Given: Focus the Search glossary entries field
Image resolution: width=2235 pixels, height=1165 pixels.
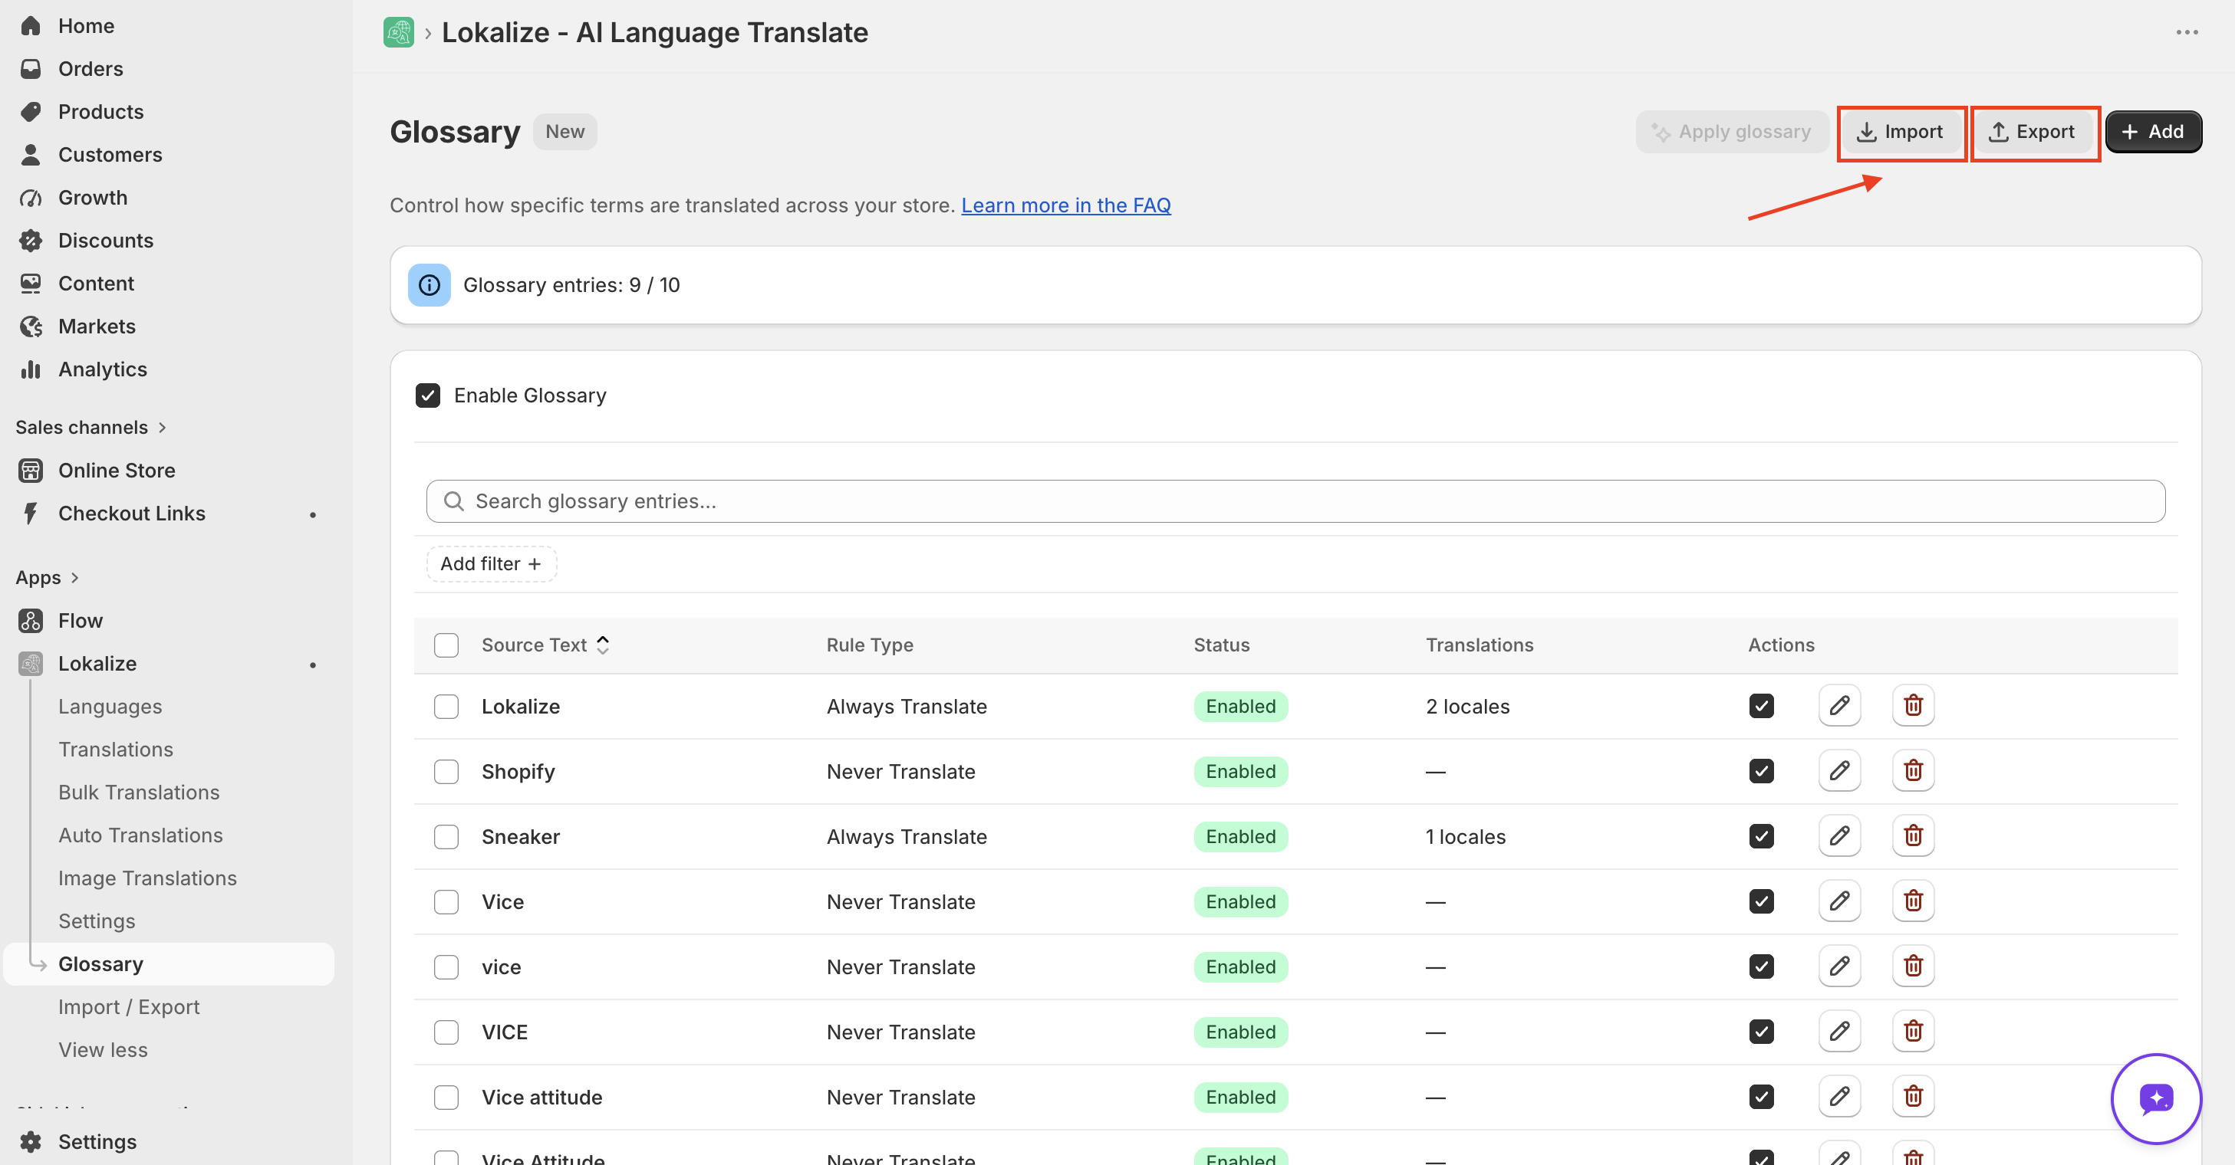Looking at the screenshot, I should click(1295, 501).
